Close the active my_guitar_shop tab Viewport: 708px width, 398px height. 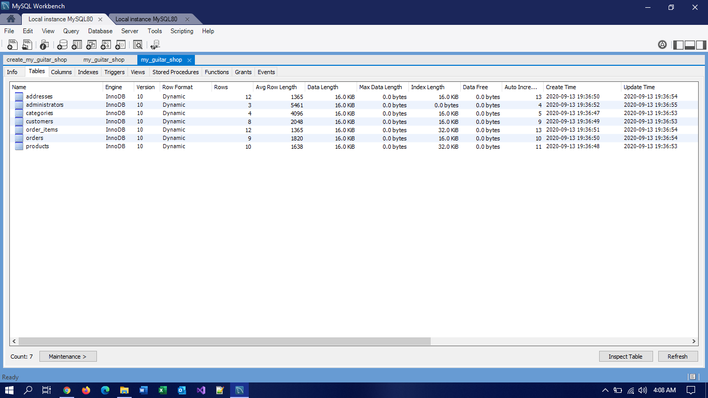(x=190, y=60)
